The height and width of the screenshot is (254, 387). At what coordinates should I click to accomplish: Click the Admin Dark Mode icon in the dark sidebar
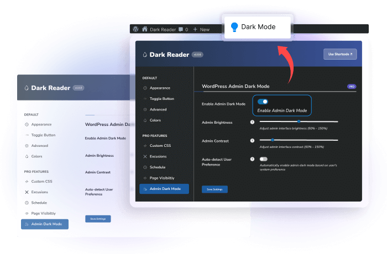point(145,189)
